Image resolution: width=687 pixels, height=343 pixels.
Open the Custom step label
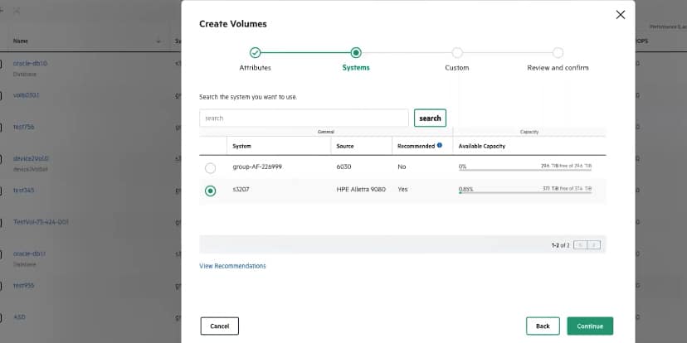point(457,68)
